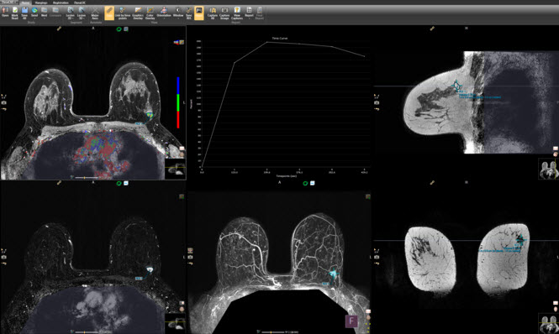
Task: Click the camera icon left of the sagittal view
Action: [x=377, y=102]
